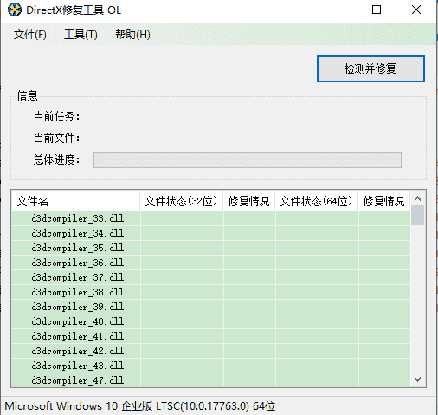The height and width of the screenshot is (415, 438).
Task: Click the 当前文件 label
Action: coord(56,138)
